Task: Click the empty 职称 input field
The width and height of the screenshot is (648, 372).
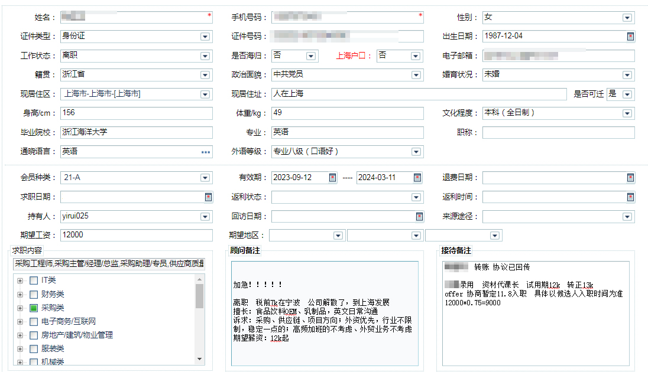Action: tap(558, 132)
